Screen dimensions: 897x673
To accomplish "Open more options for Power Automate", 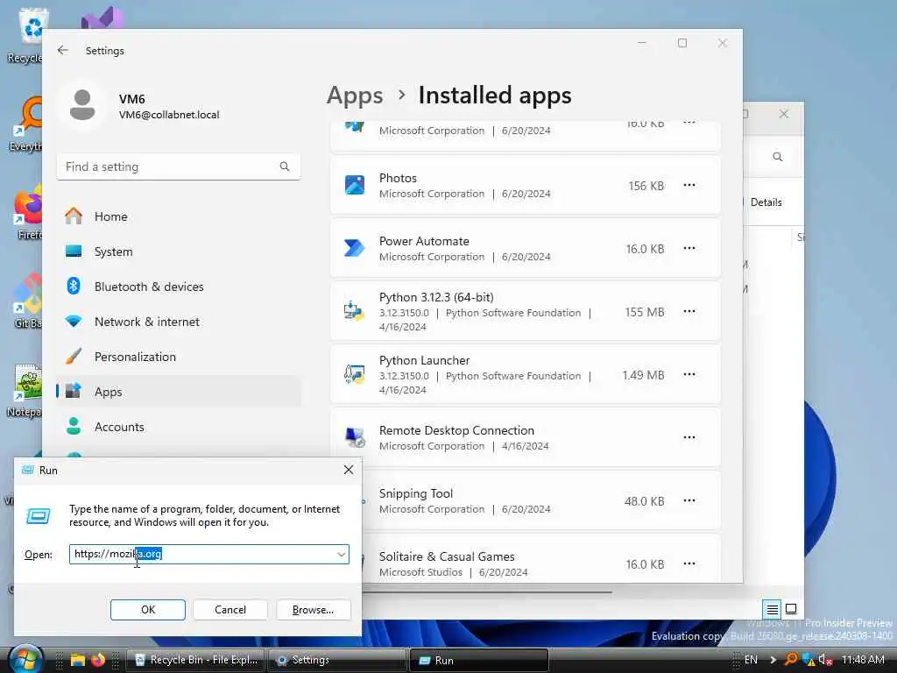I will coord(689,248).
